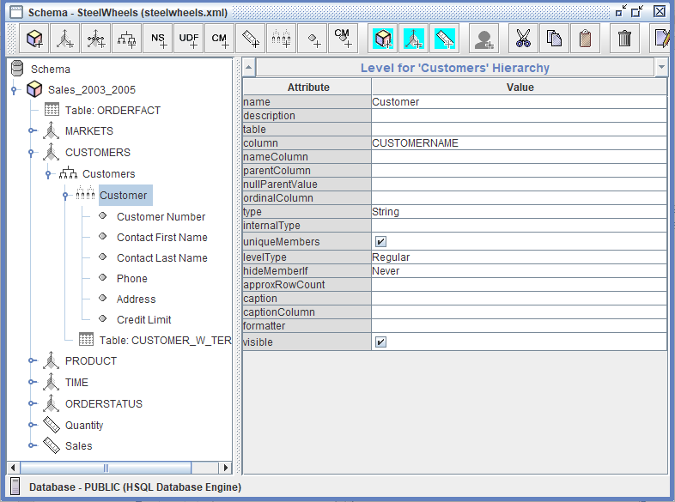Screen dimensions: 675x502
Task: Click the Add User Defined Function (UDF) icon
Action: tap(189, 39)
